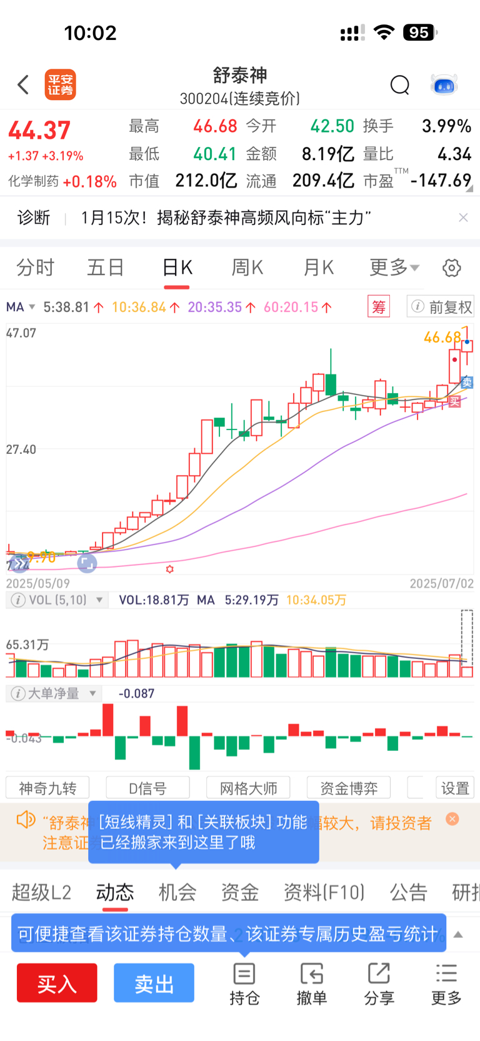Viewport: 480px width, 1041px height.
Task: Tap the 短线精灵 relocation tooltip
Action: (x=204, y=832)
